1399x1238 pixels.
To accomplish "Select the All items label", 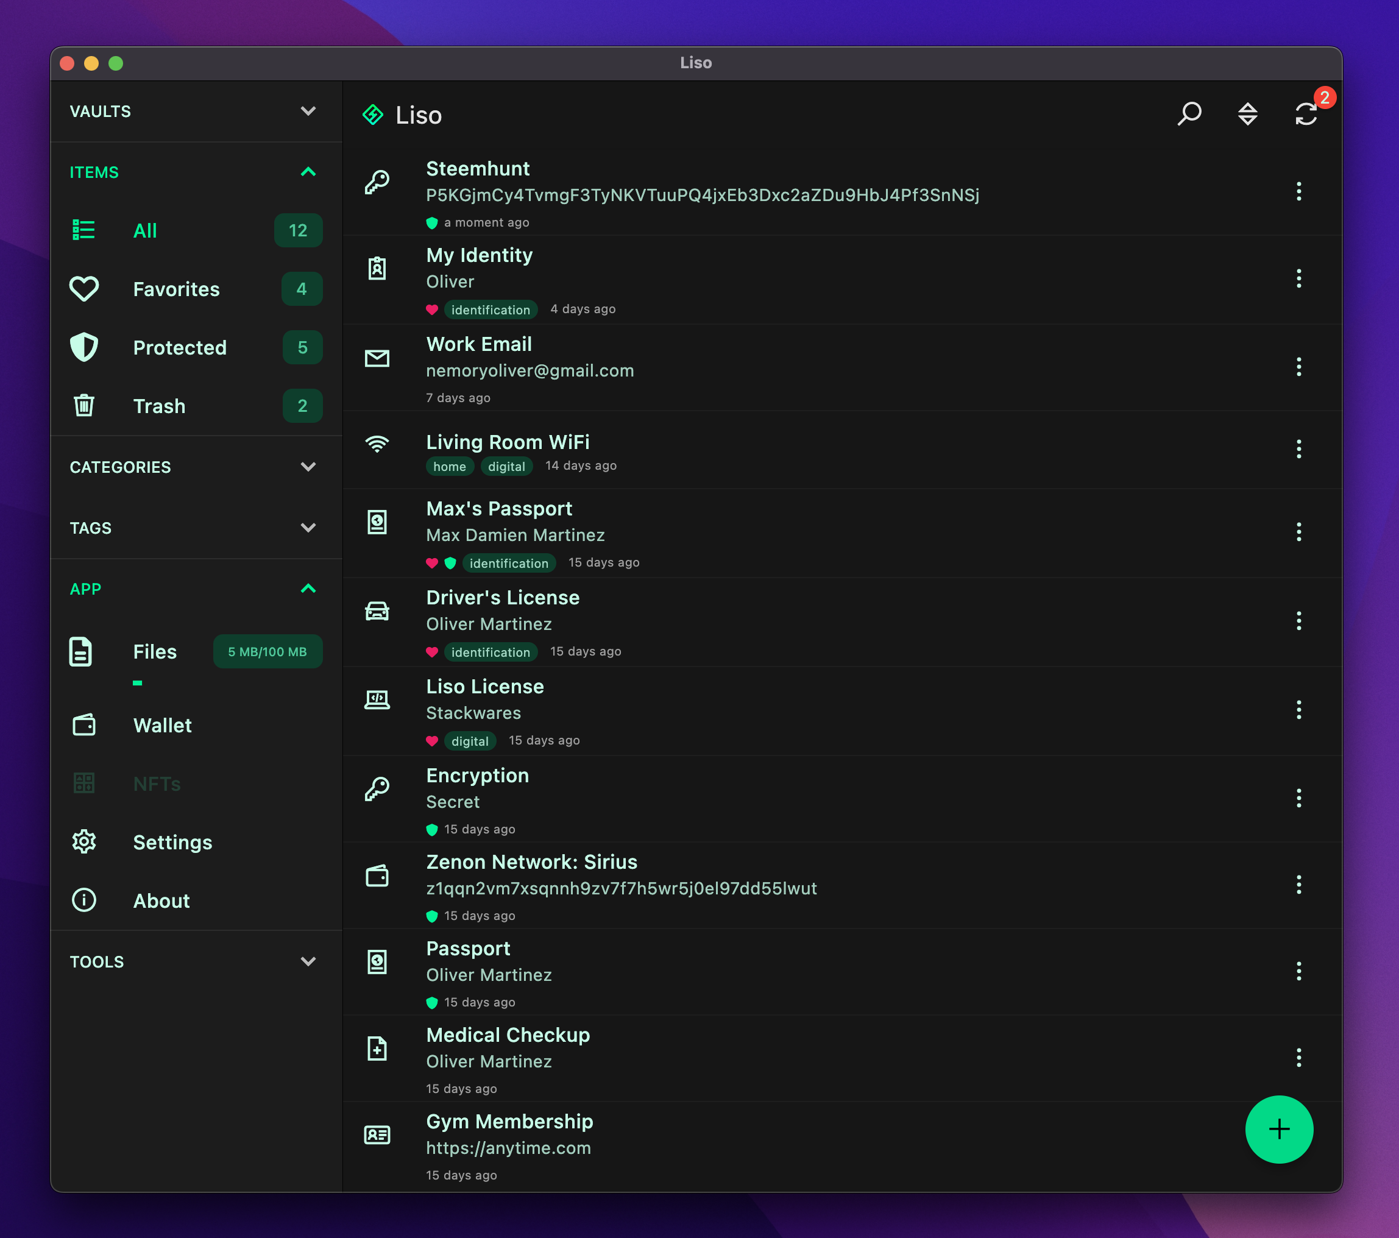I will pyautogui.click(x=145, y=231).
